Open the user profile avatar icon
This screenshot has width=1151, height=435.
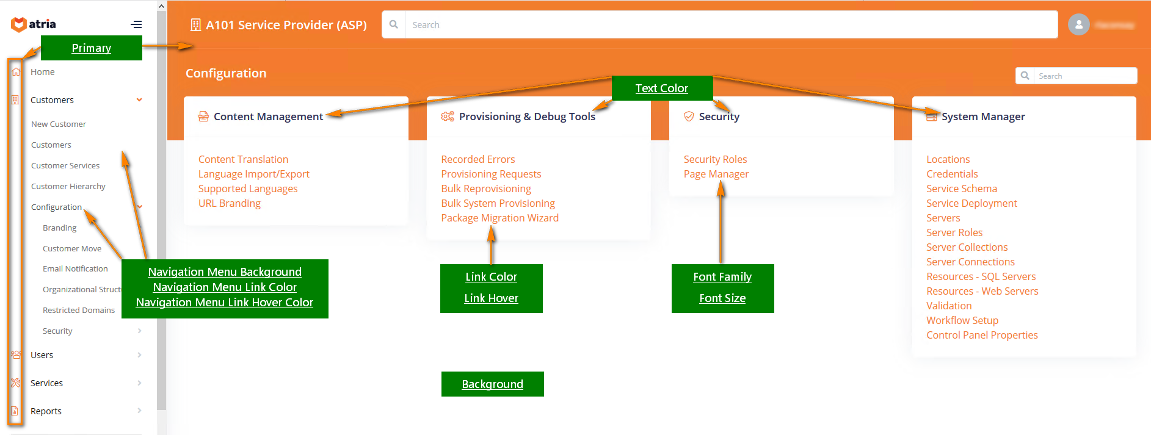pos(1078,24)
